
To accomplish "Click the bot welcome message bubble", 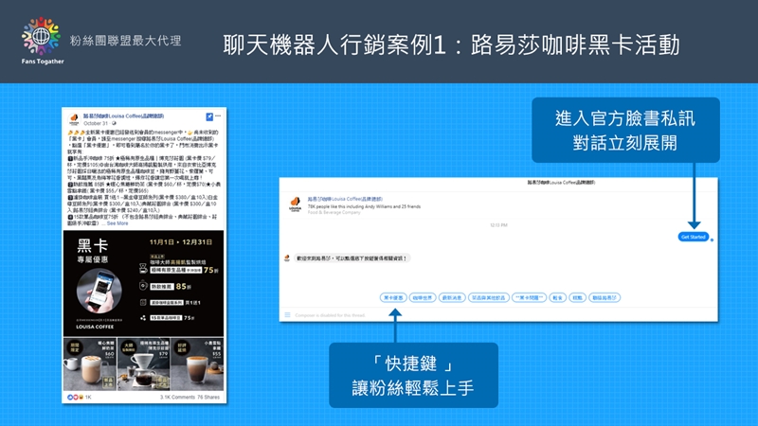I will (x=352, y=257).
